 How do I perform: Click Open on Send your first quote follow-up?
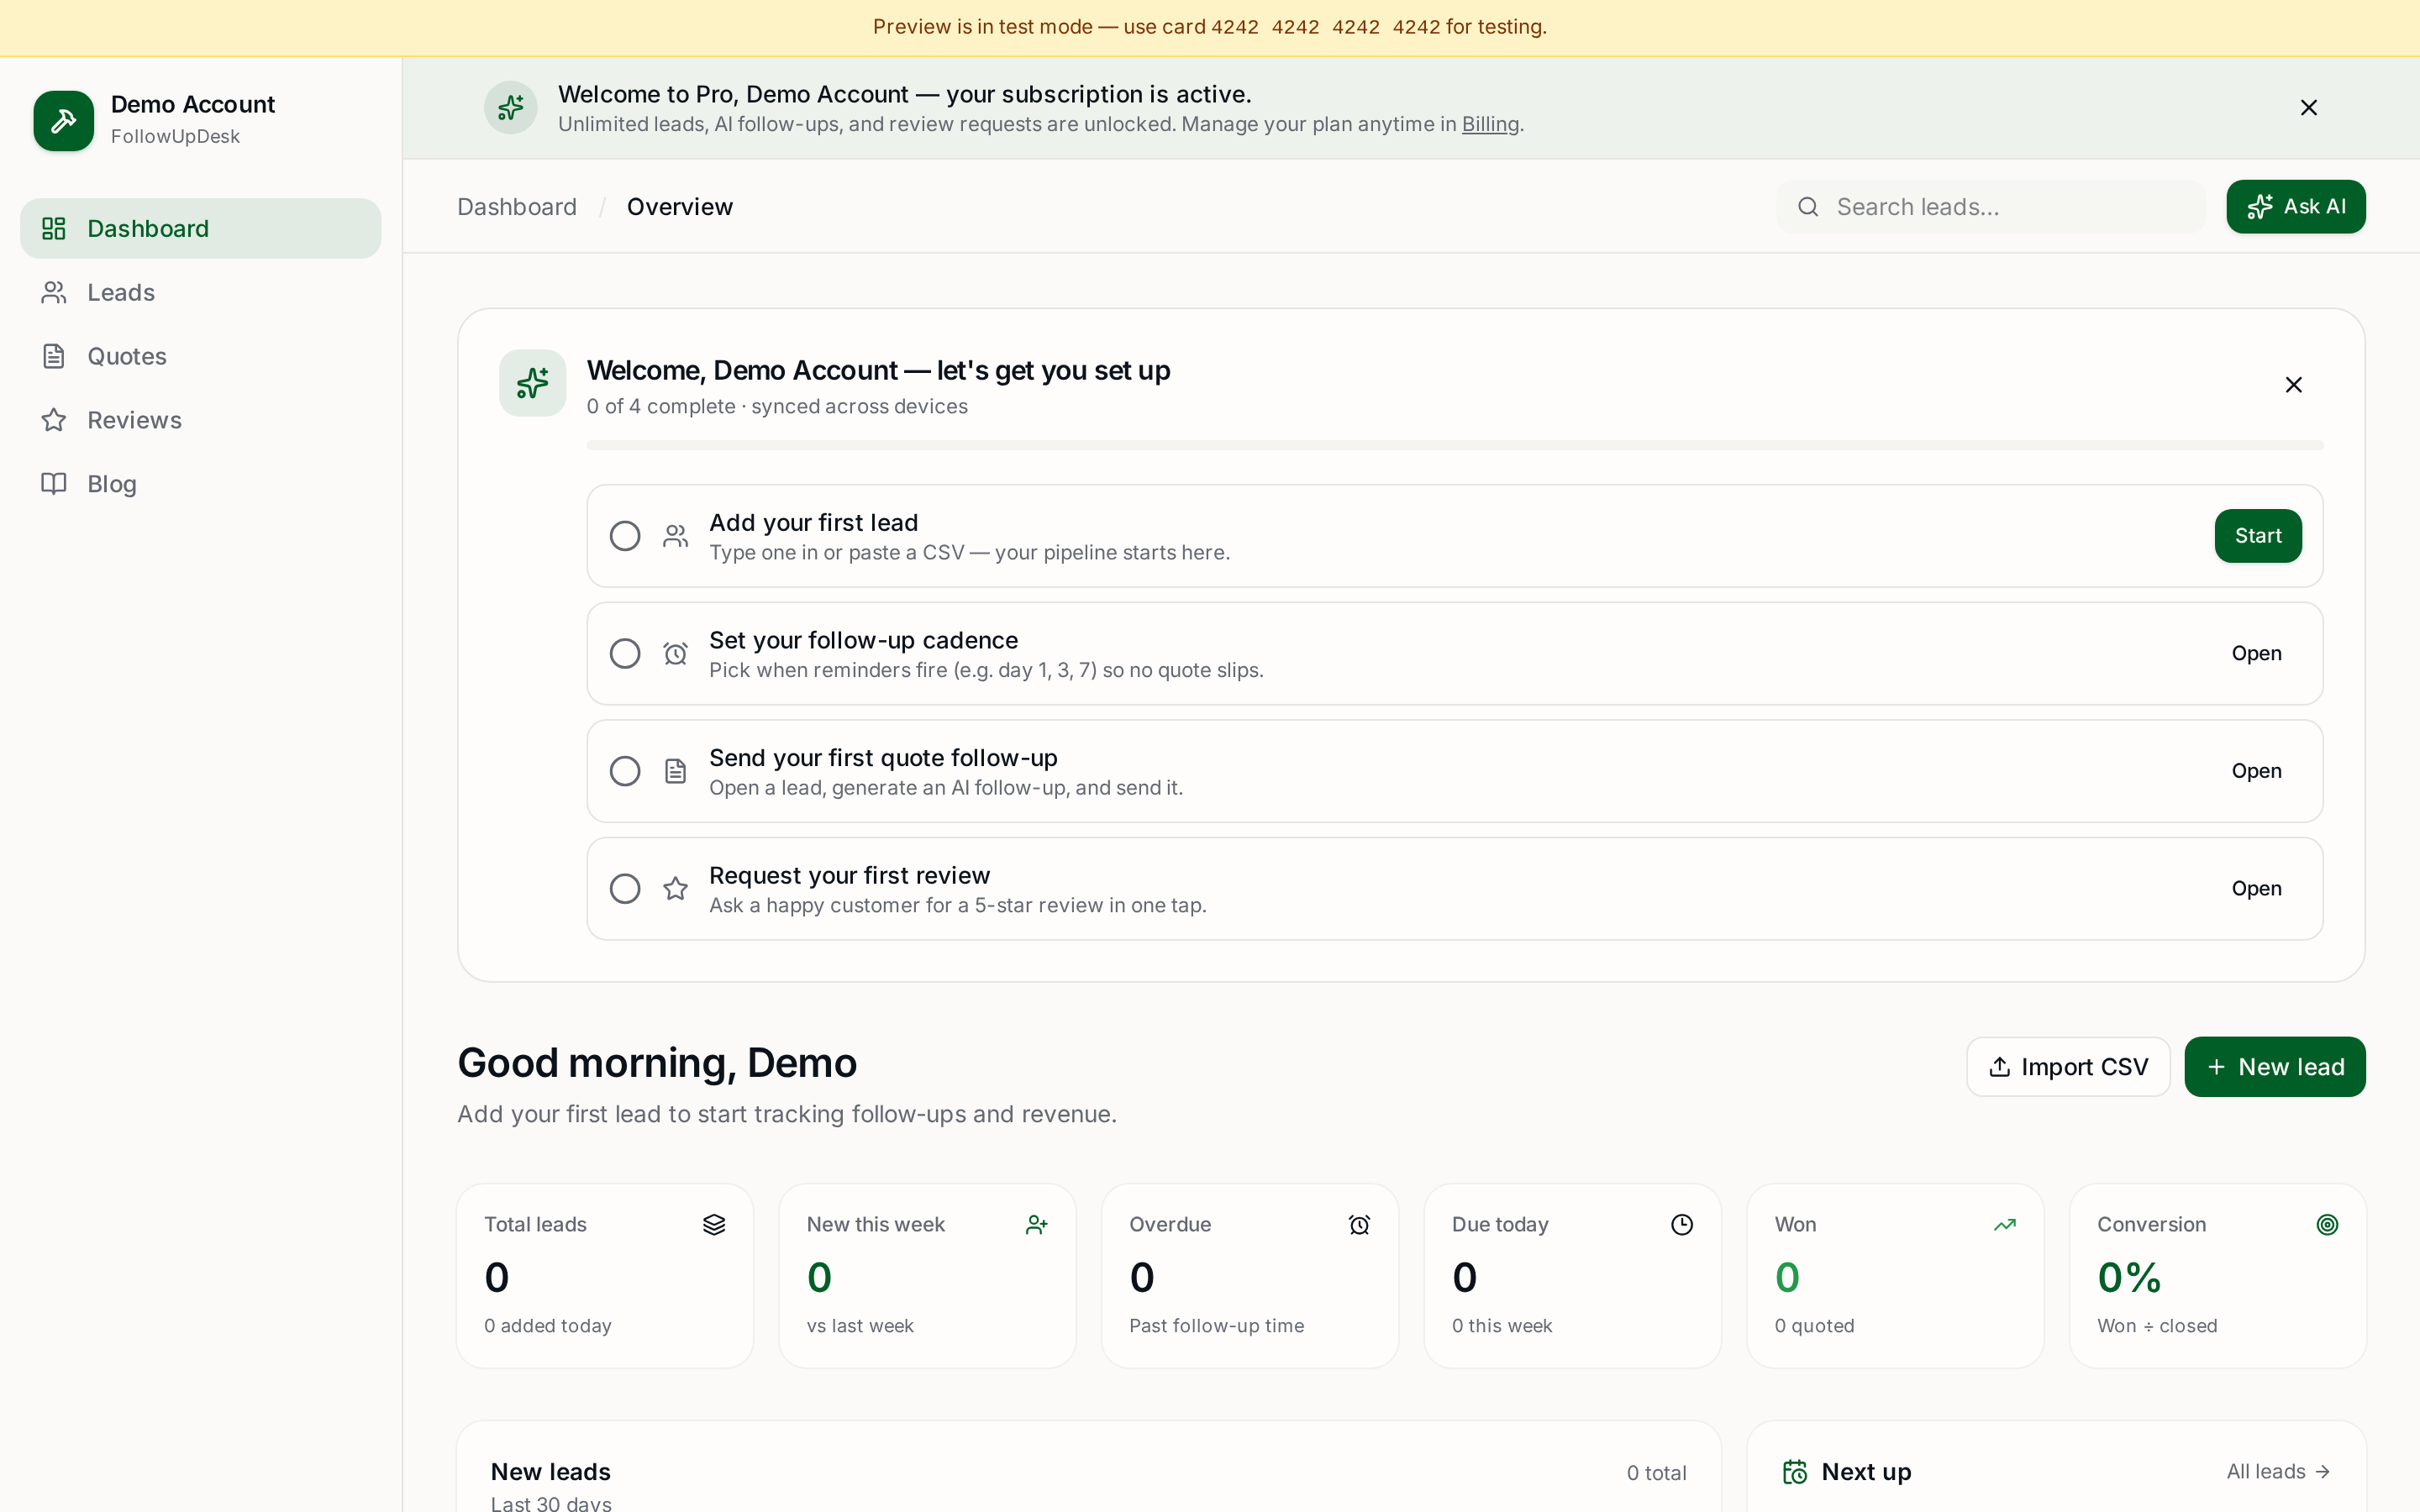point(2256,771)
